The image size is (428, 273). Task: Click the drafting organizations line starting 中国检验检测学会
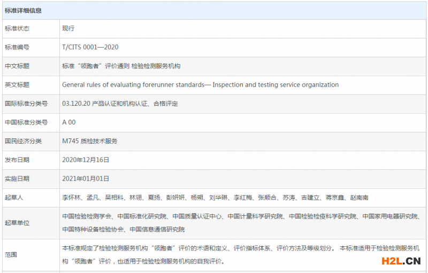(241, 216)
